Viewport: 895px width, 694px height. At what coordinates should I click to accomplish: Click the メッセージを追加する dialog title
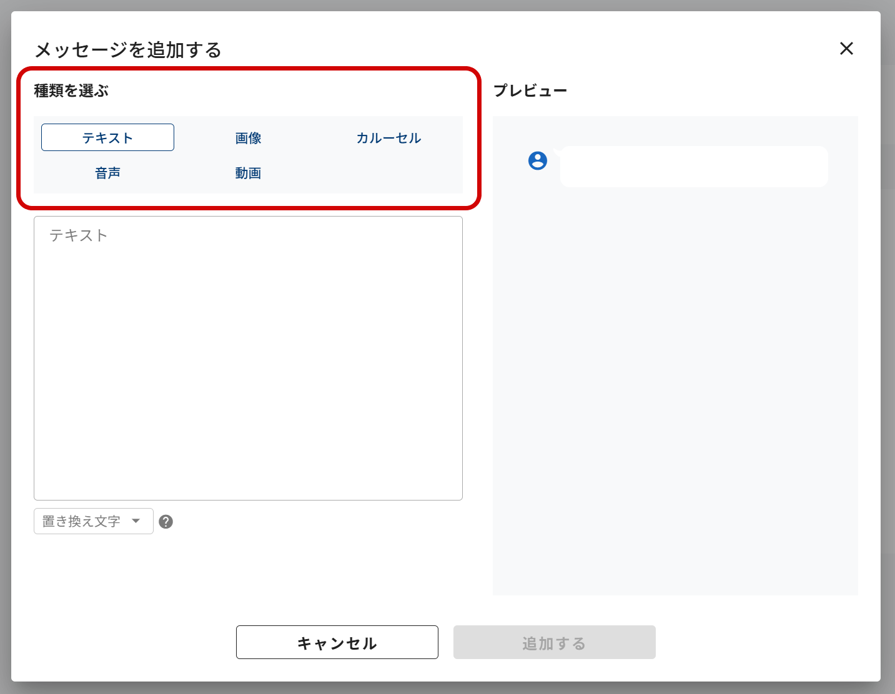[x=128, y=50]
